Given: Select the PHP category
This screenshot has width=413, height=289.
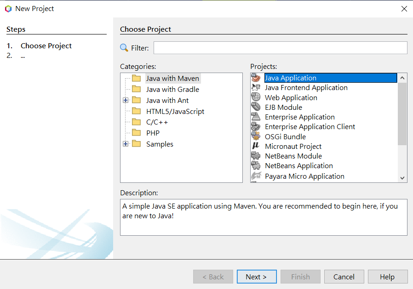Looking at the screenshot, I should [x=153, y=133].
